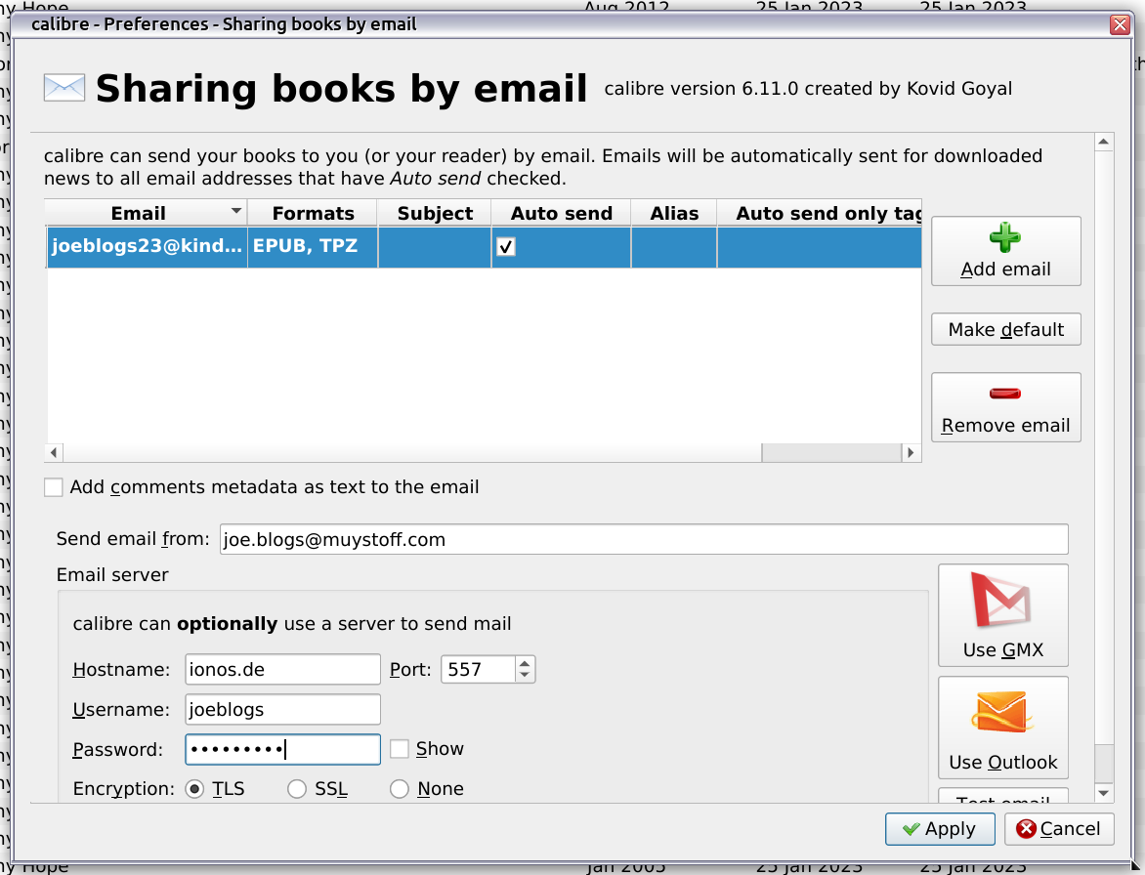1145x875 pixels.
Task: Click the empty Alias cell for joeblogs23
Action: 674,247
